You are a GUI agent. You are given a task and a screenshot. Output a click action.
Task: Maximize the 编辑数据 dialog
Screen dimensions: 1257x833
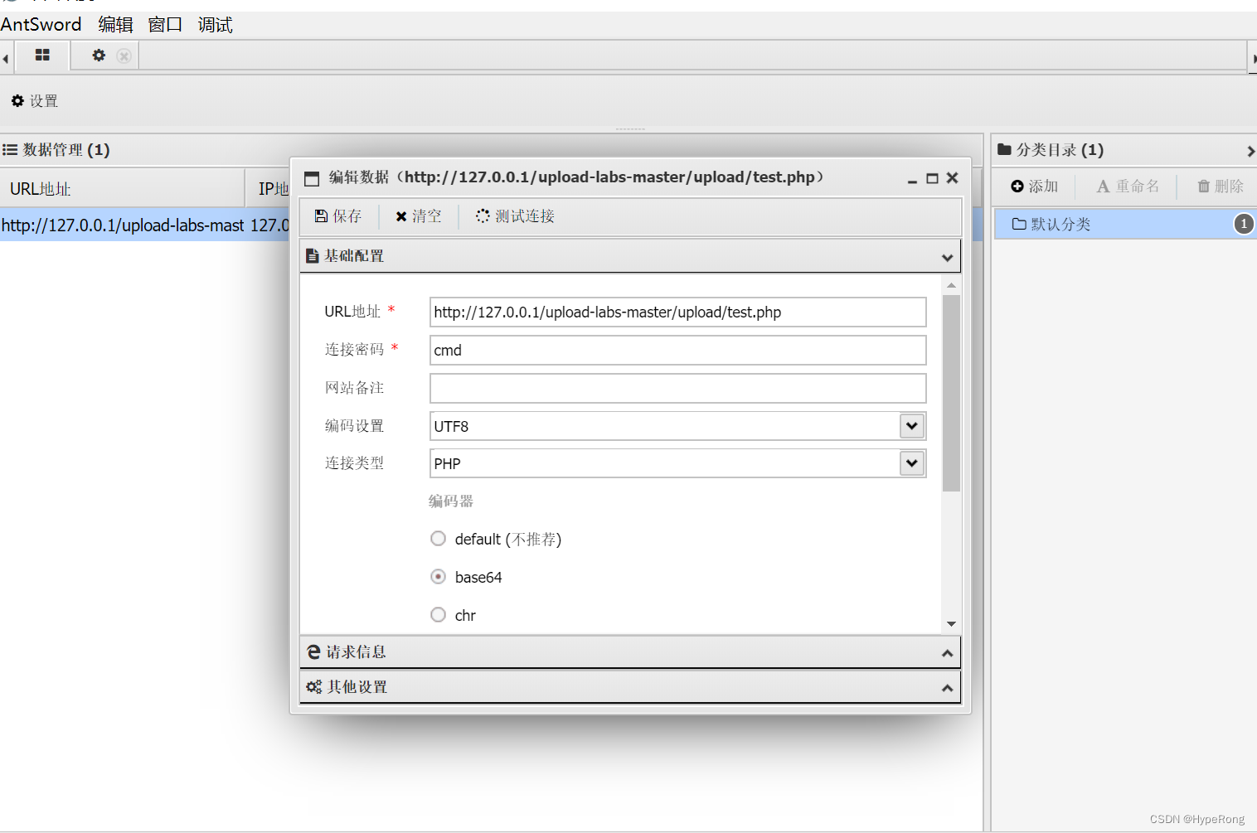932,178
